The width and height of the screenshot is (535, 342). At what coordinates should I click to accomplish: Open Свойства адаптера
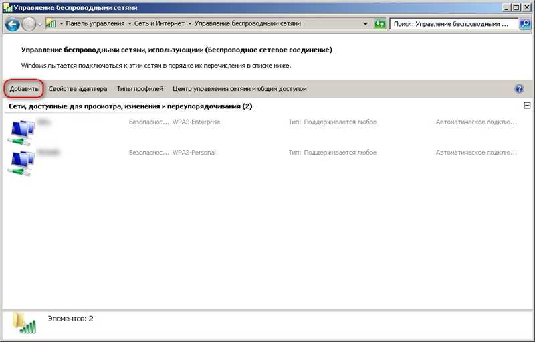coord(78,89)
